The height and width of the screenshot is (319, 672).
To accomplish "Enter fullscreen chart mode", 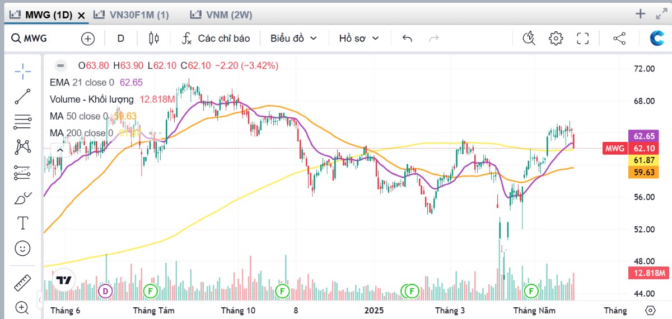I will tap(583, 39).
